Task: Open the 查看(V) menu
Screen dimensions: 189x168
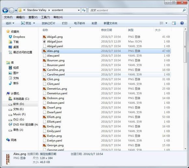Action: pyautogui.click(x=33, y=17)
